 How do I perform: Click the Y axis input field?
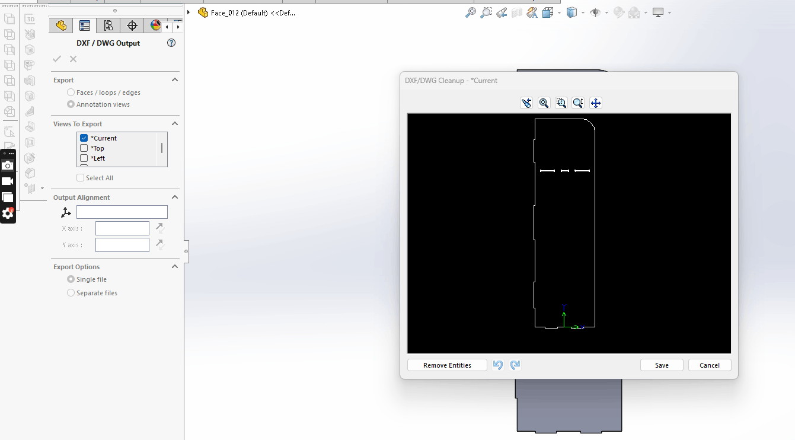[x=122, y=245]
